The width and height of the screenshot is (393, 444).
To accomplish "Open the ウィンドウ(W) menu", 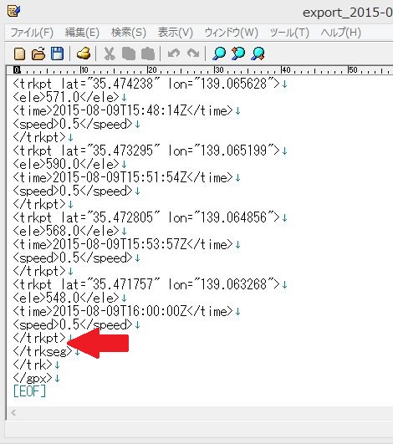I will (232, 33).
